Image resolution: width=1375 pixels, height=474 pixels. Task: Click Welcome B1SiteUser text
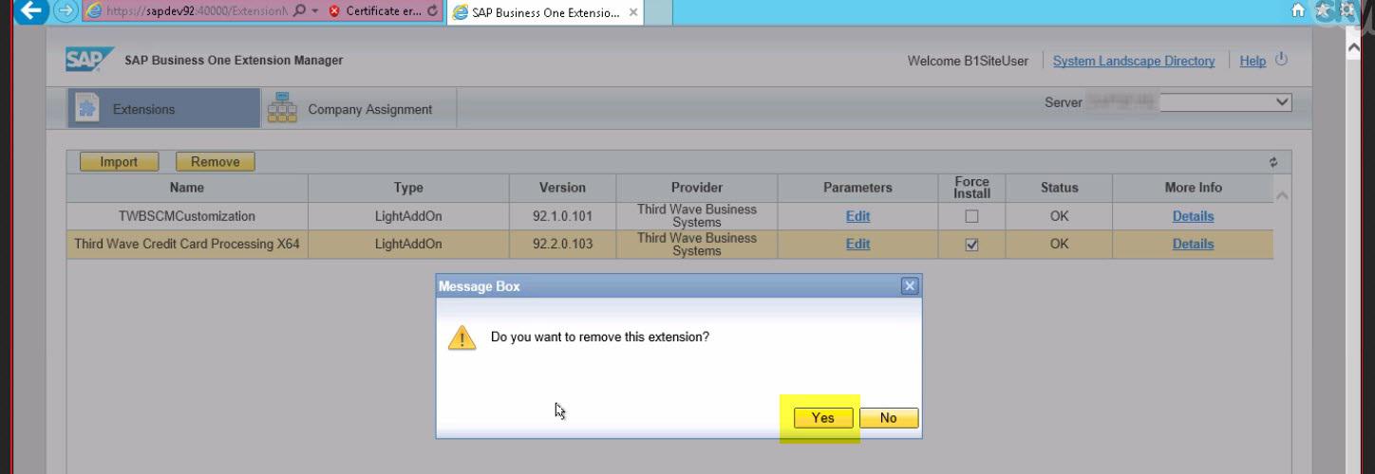pyautogui.click(x=968, y=61)
